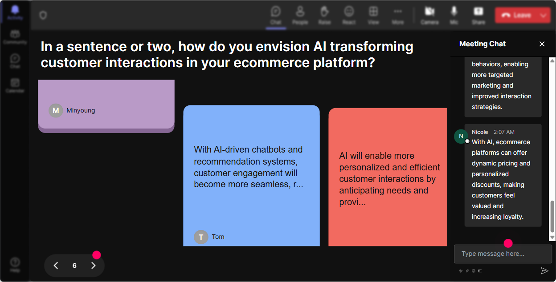The height and width of the screenshot is (282, 556).
Task: Open Tom's blue response card
Action: coord(251,176)
